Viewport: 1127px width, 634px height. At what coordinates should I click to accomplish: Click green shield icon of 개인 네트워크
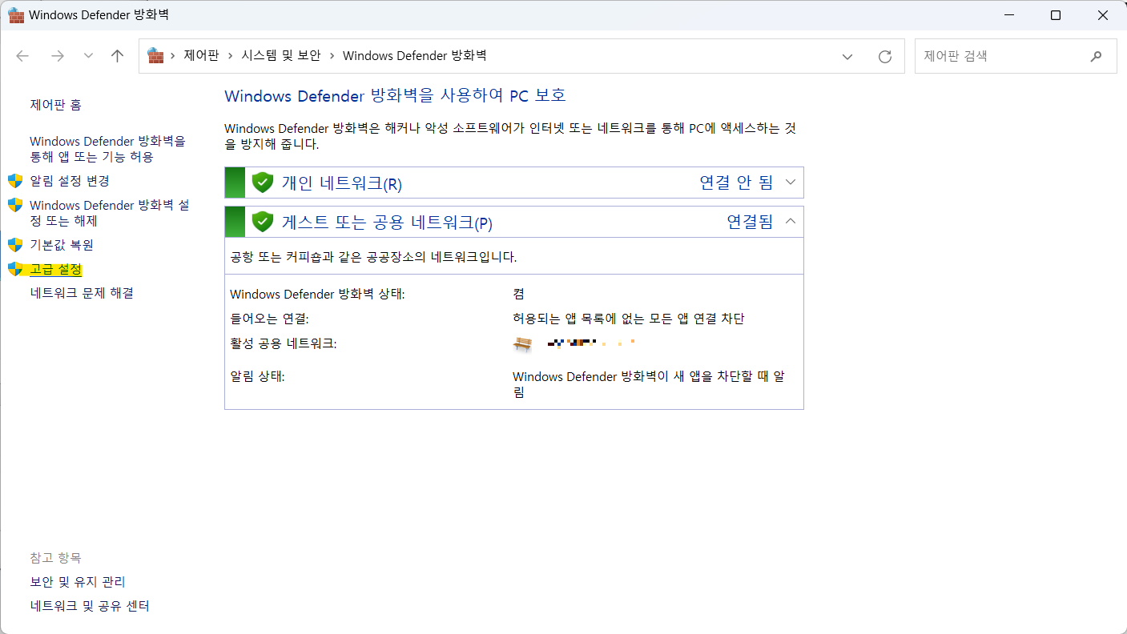click(263, 183)
